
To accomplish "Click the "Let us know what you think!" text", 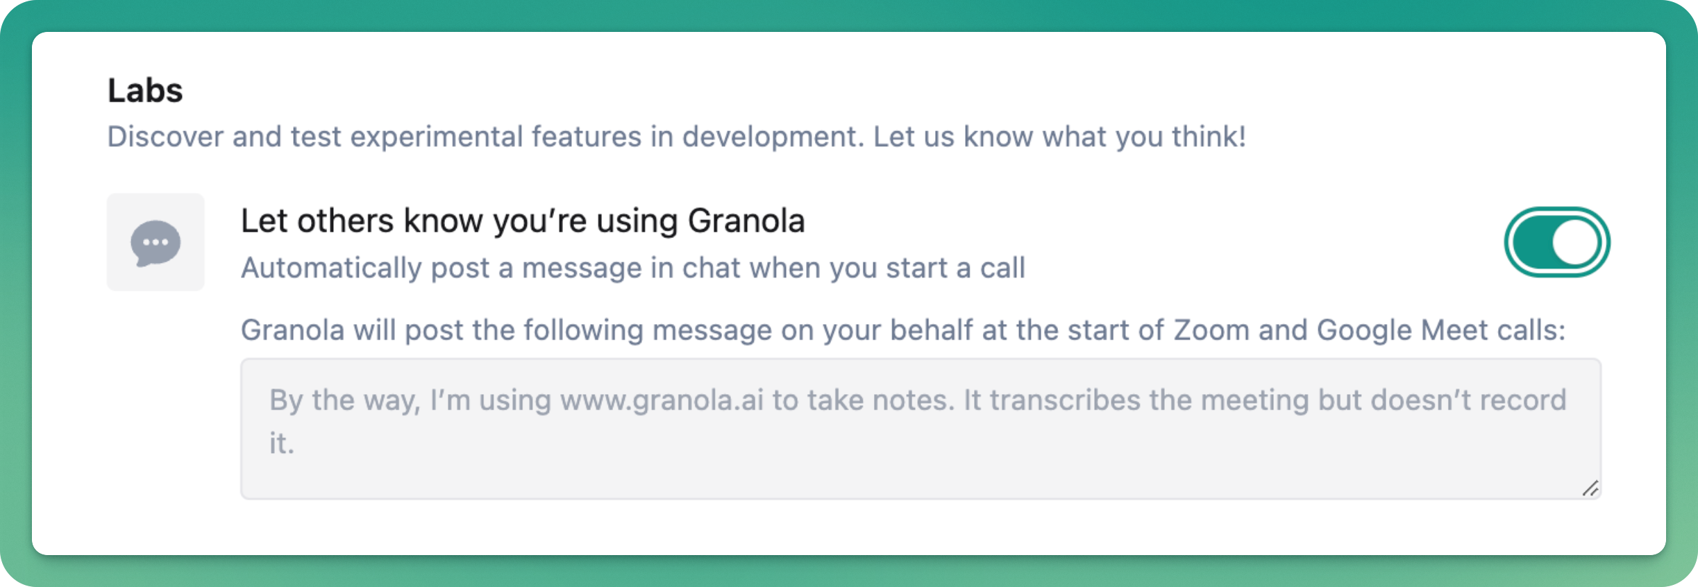I will (1060, 137).
